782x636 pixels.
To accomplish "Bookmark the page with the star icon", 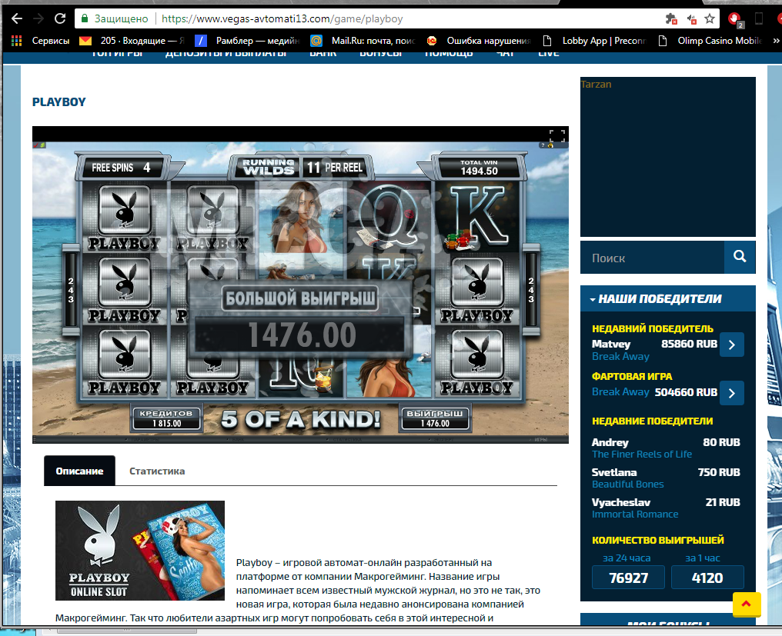I will coord(710,18).
